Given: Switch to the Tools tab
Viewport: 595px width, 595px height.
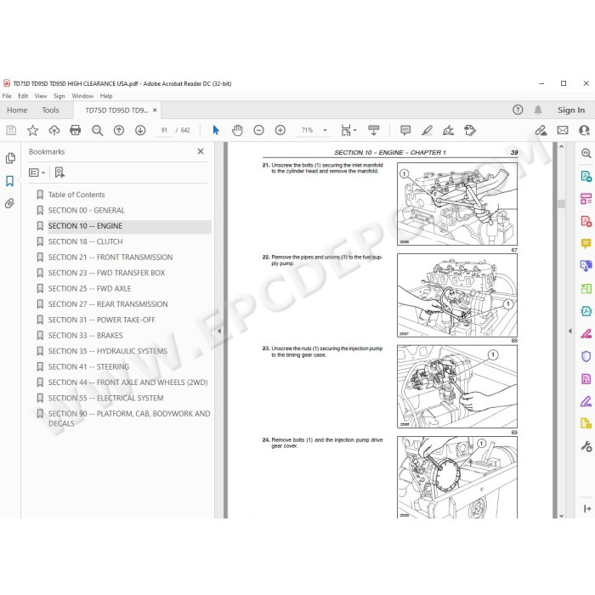Looking at the screenshot, I should (50, 110).
